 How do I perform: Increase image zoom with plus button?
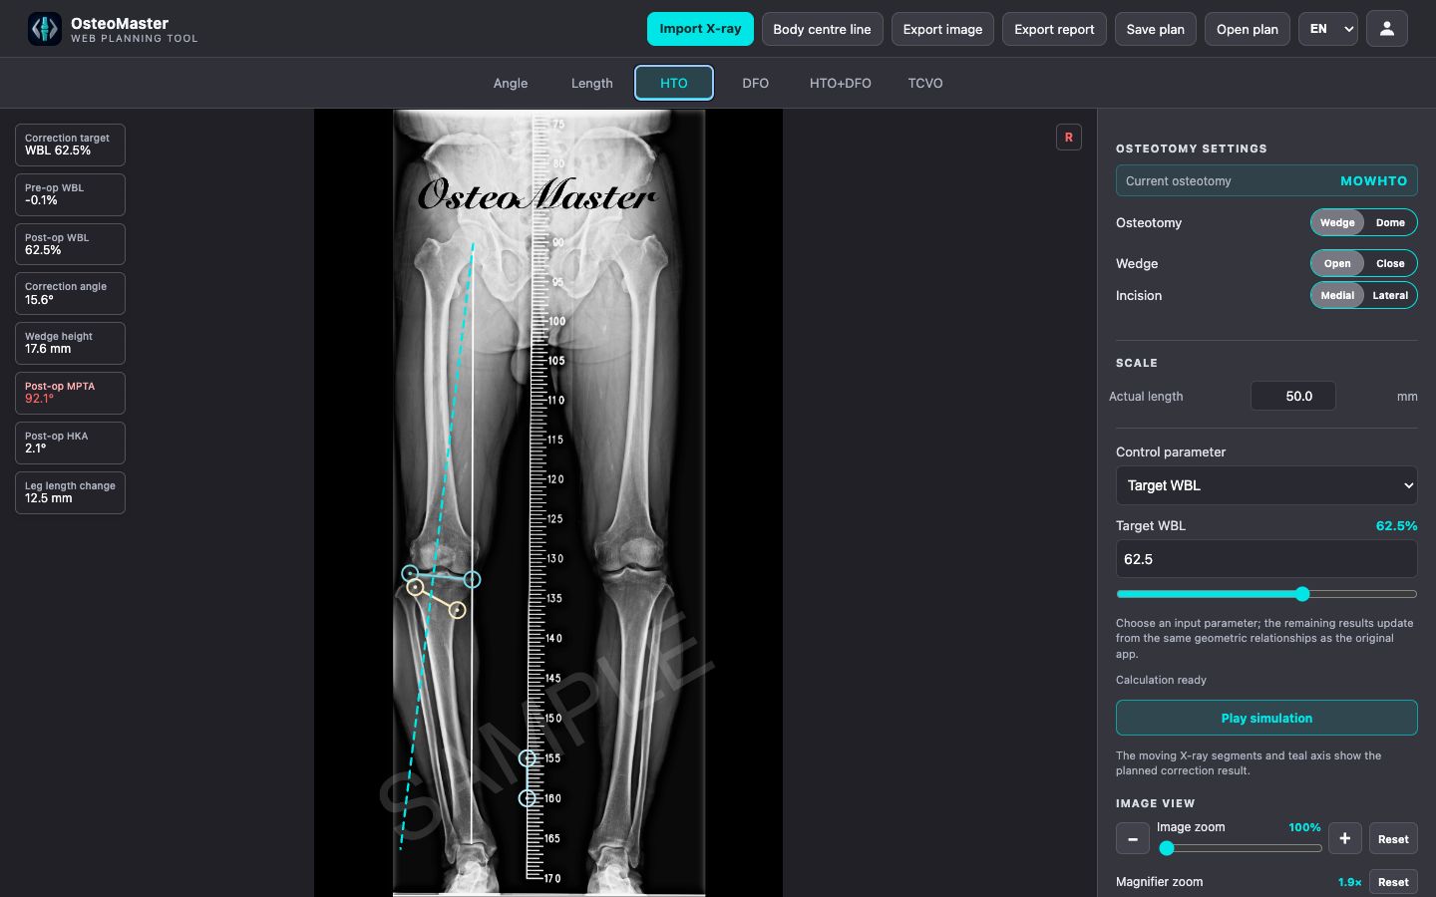click(1344, 839)
